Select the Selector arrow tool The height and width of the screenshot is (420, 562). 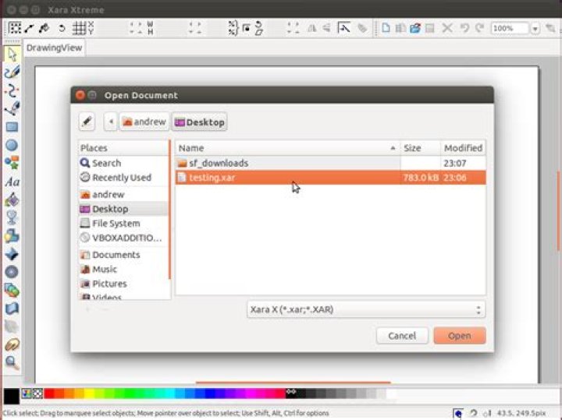(x=12, y=55)
